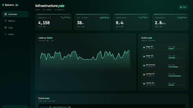This screenshot has height=108, width=193.
Task: Select the 38 ms latency value
Action: point(80,23)
